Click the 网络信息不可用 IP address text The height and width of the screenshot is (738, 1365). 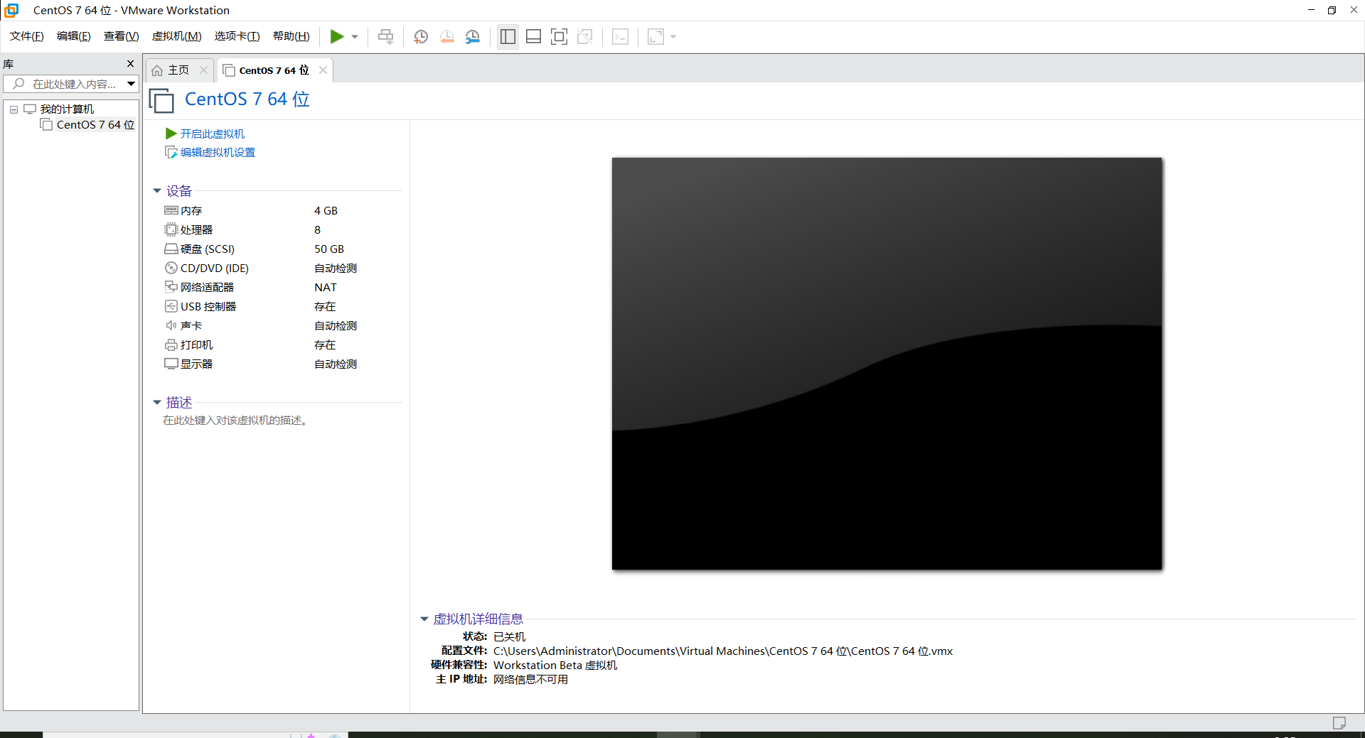pos(530,680)
